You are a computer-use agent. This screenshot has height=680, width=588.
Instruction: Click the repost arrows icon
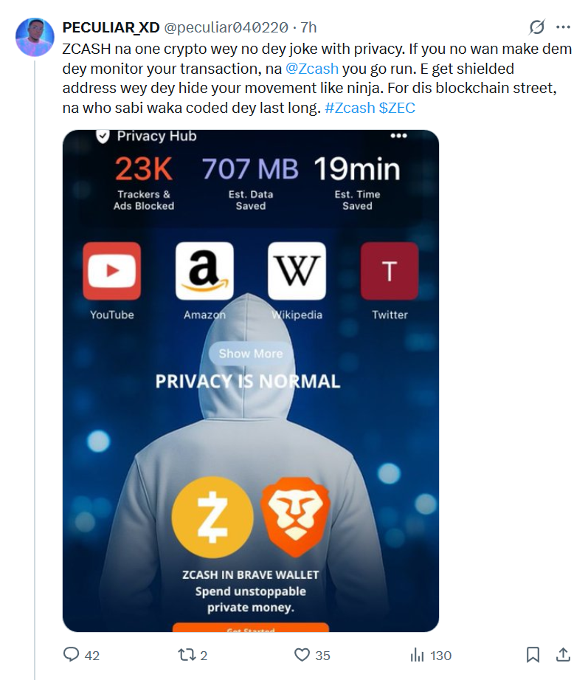[x=187, y=655]
